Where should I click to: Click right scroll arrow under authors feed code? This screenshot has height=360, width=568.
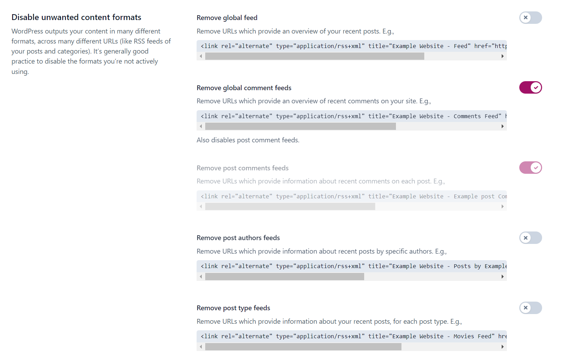[503, 277]
